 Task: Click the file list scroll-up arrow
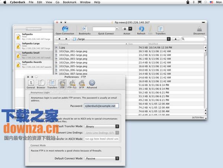pos(206,48)
